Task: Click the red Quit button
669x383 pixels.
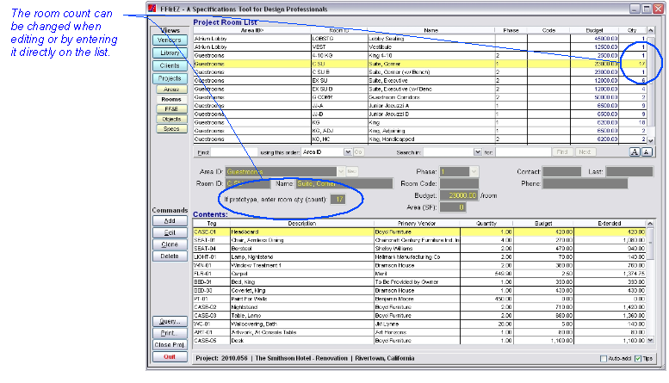Action: coord(170,357)
